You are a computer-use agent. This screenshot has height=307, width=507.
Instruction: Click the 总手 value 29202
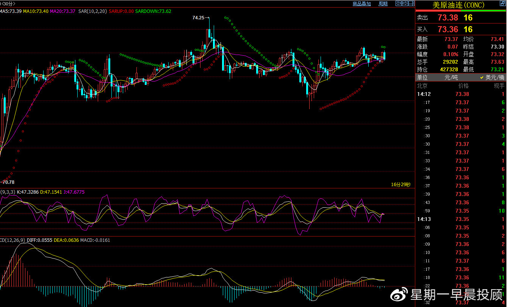(x=450, y=62)
